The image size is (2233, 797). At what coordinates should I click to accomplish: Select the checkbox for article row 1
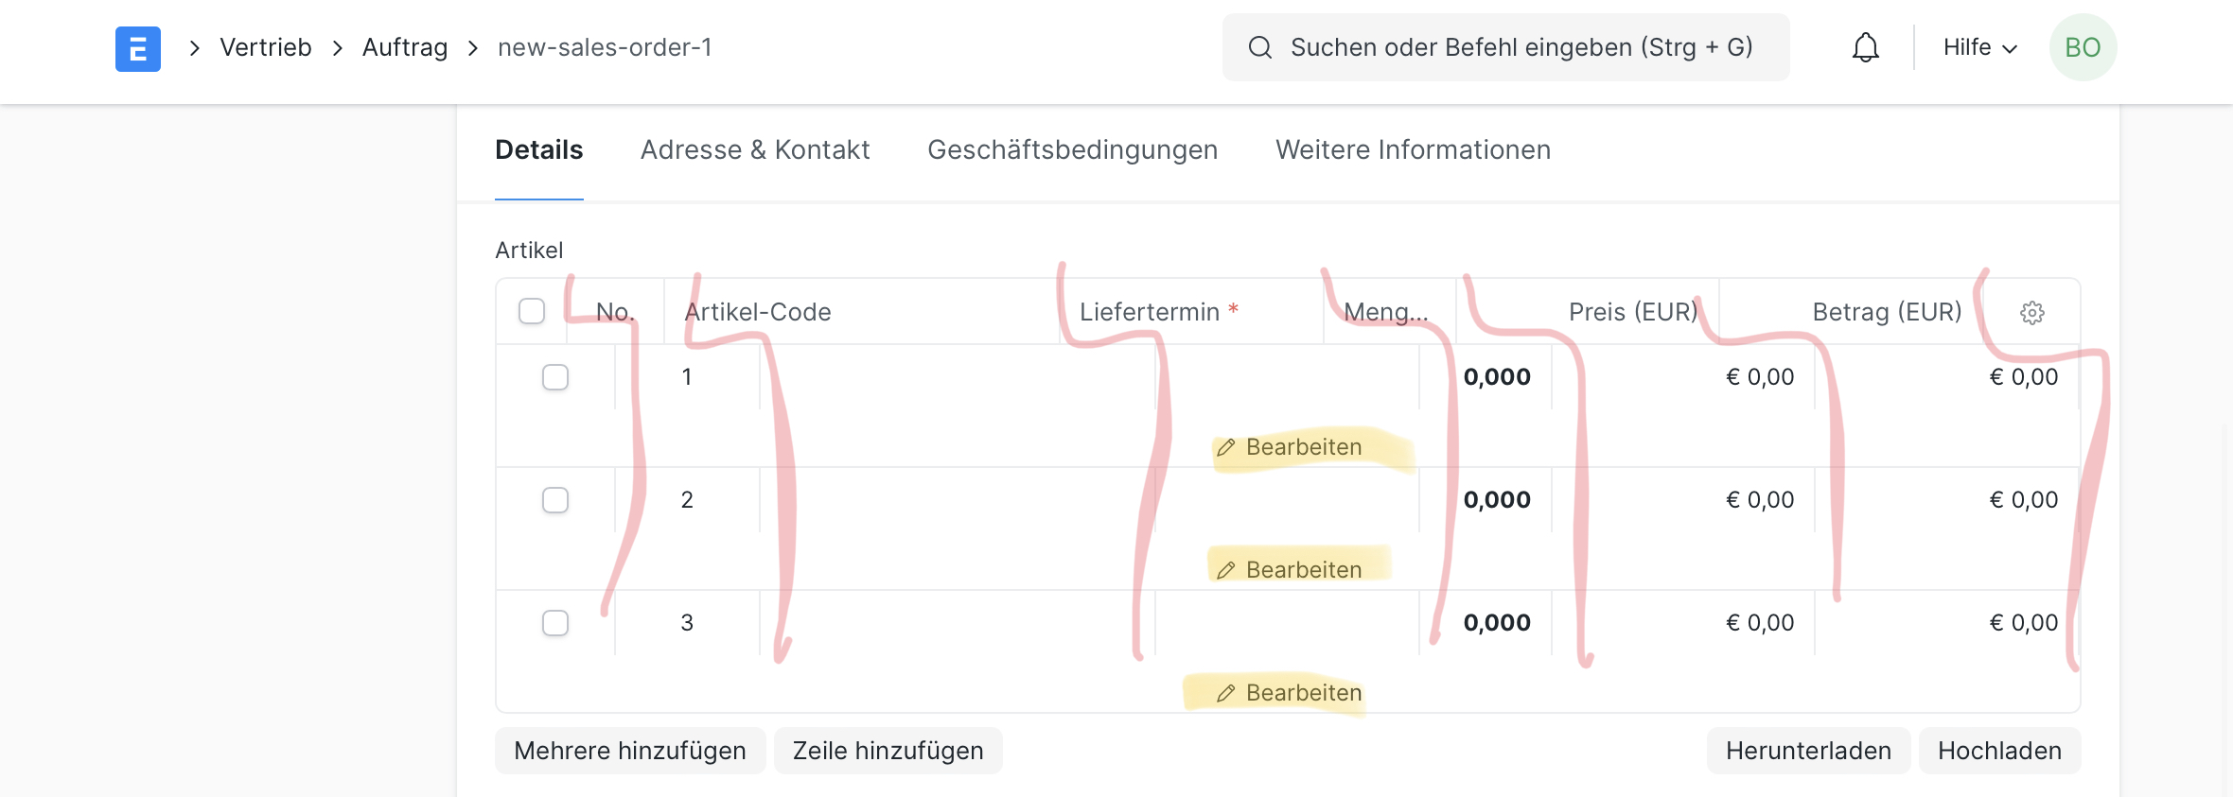coord(555,376)
